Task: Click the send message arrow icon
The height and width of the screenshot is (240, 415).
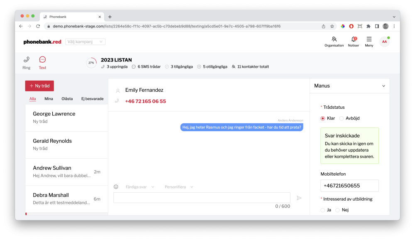Action: pyautogui.click(x=299, y=198)
